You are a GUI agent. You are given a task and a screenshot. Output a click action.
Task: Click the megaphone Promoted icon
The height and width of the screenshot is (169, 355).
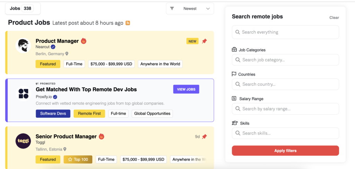click(37, 83)
